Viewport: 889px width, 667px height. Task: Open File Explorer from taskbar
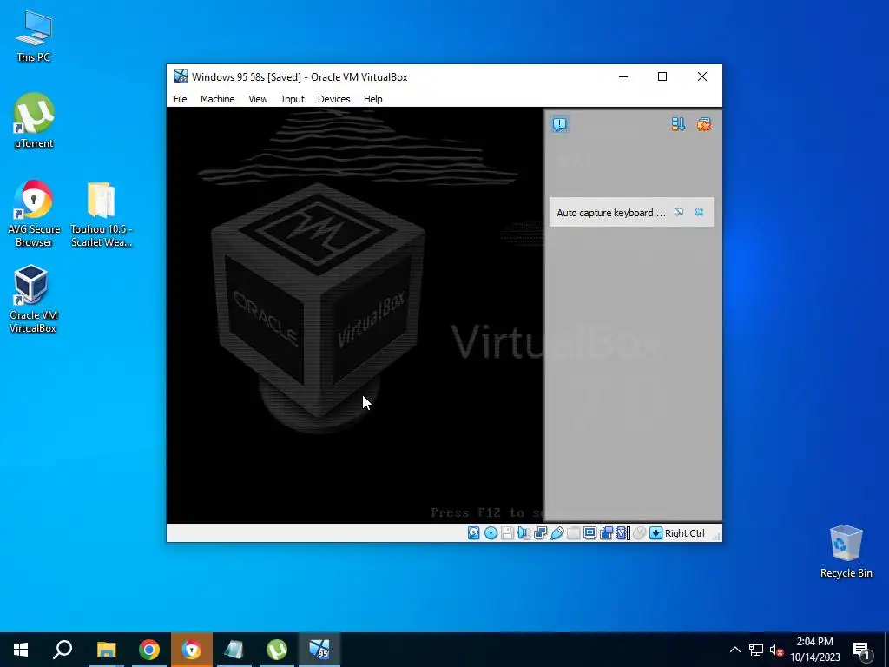pos(106,650)
